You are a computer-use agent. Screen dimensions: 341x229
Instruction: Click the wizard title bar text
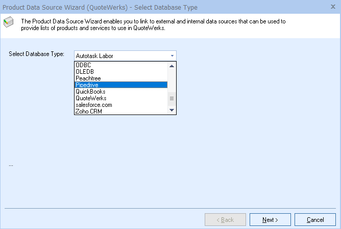(100, 8)
